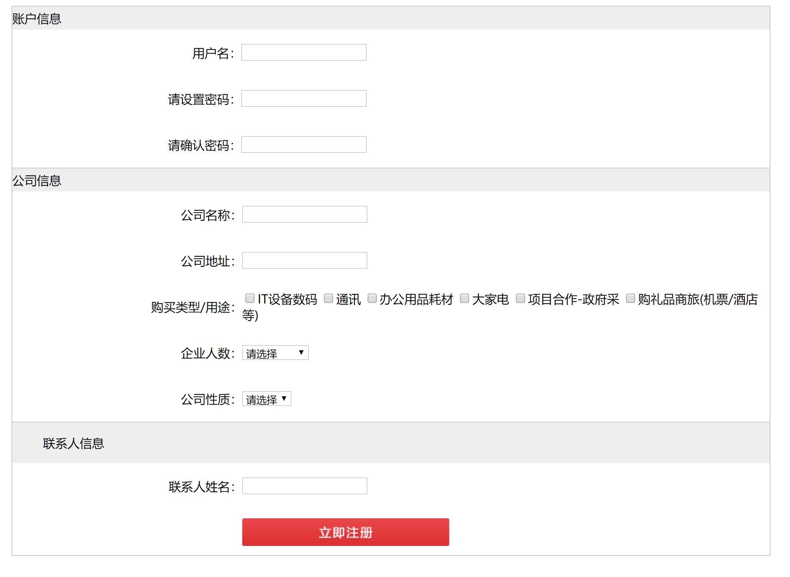
Task: Click the 账户信息 section header
Action: (x=37, y=18)
